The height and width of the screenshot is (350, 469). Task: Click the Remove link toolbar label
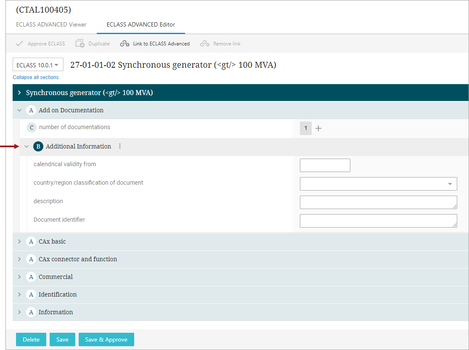pos(227,44)
